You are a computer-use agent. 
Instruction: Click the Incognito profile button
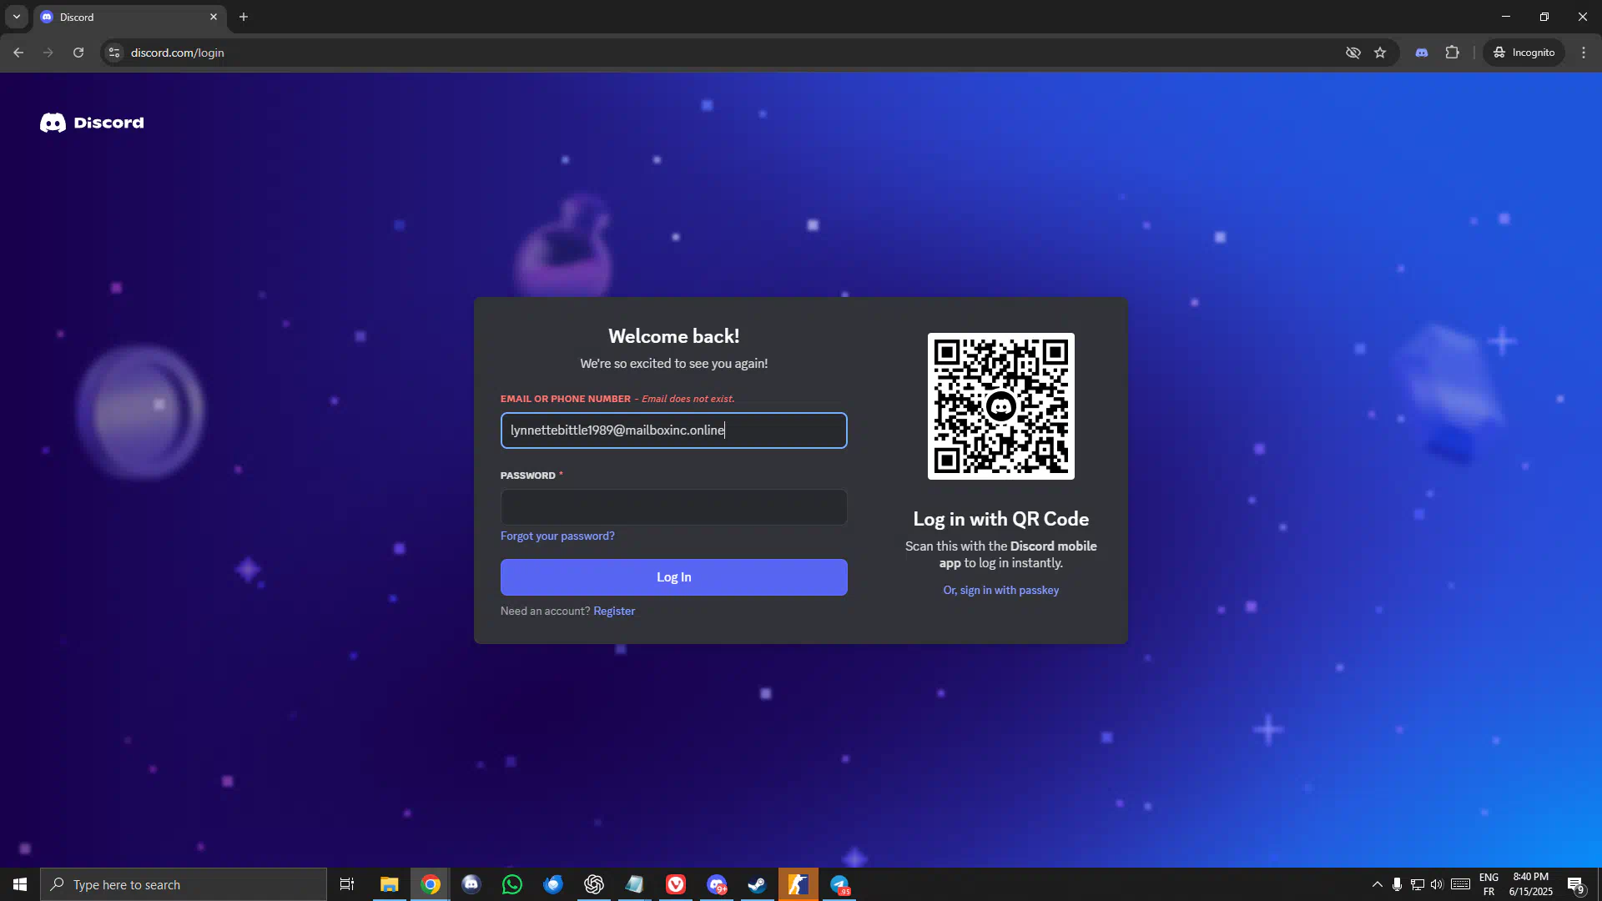[1524, 53]
